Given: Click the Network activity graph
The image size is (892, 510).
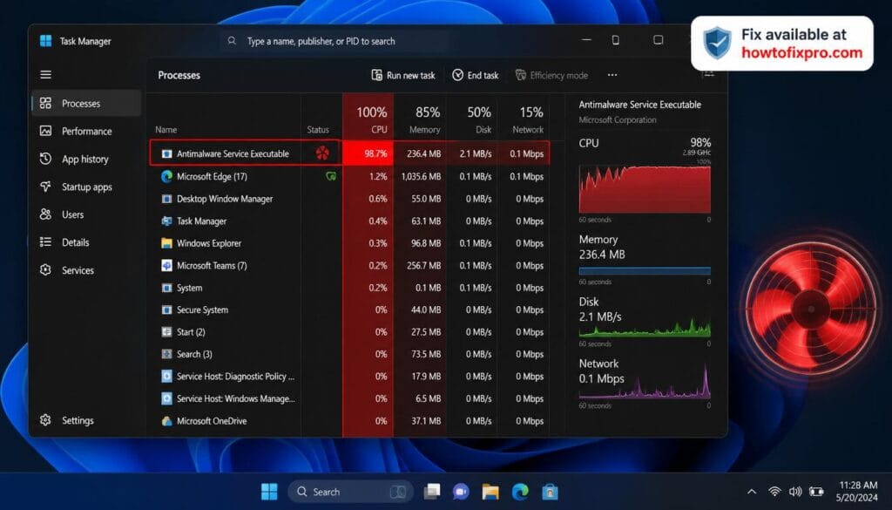Looking at the screenshot, I should [645, 381].
